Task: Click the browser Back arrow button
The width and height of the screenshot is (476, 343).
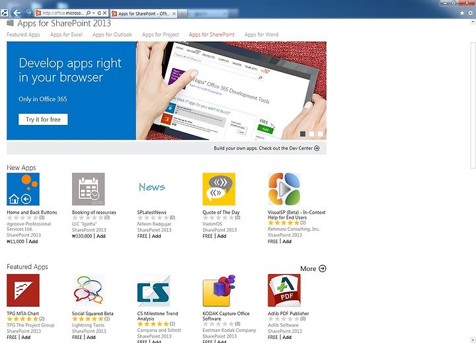Action: 17,13
